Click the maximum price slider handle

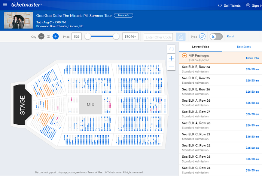tap(116, 37)
